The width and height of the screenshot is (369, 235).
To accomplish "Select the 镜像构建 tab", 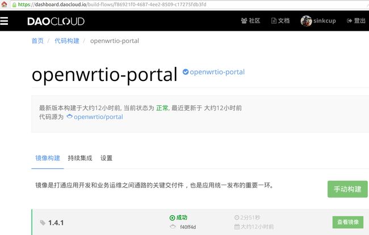I will (x=48, y=158).
